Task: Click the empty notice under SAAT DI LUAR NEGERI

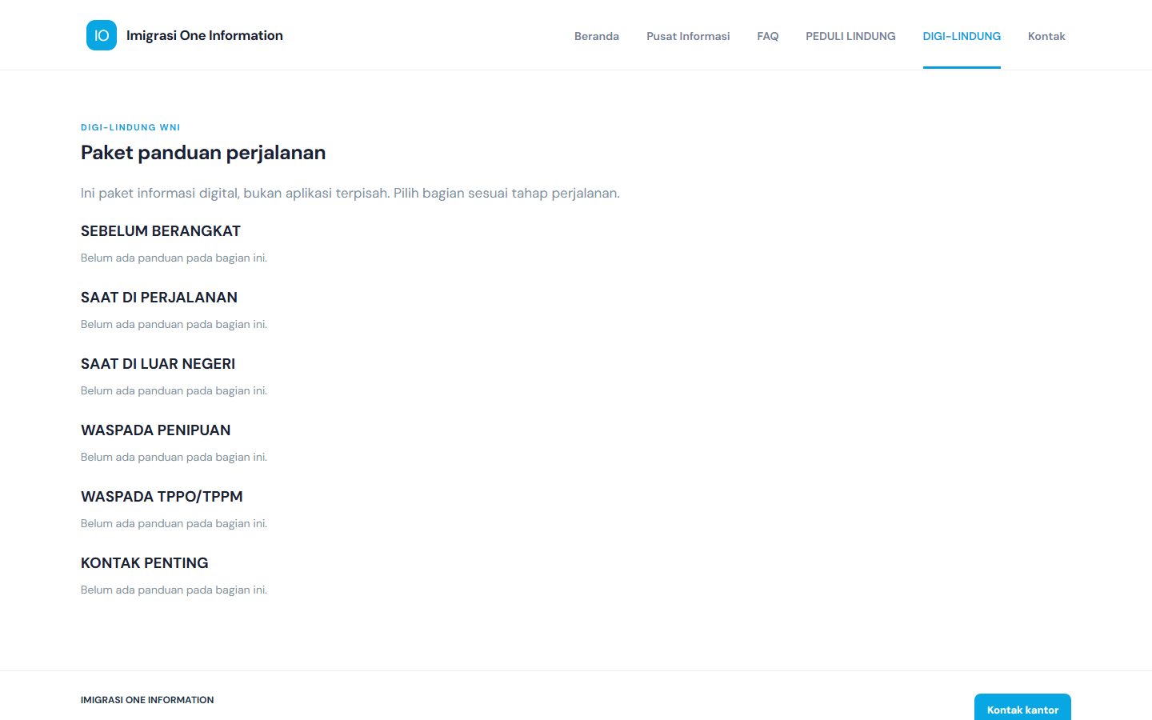Action: (x=174, y=390)
